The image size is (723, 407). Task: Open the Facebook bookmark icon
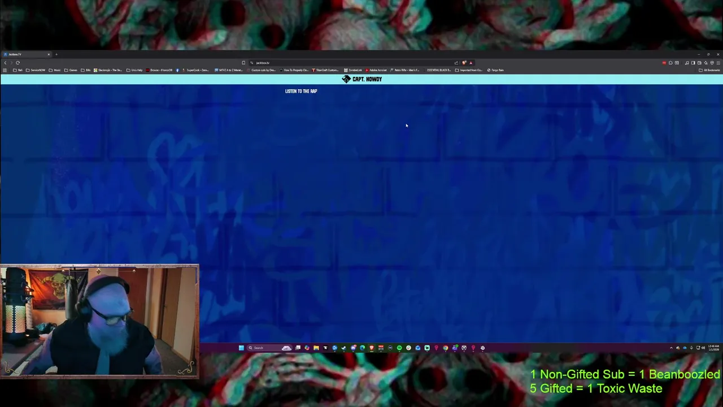[x=177, y=70]
